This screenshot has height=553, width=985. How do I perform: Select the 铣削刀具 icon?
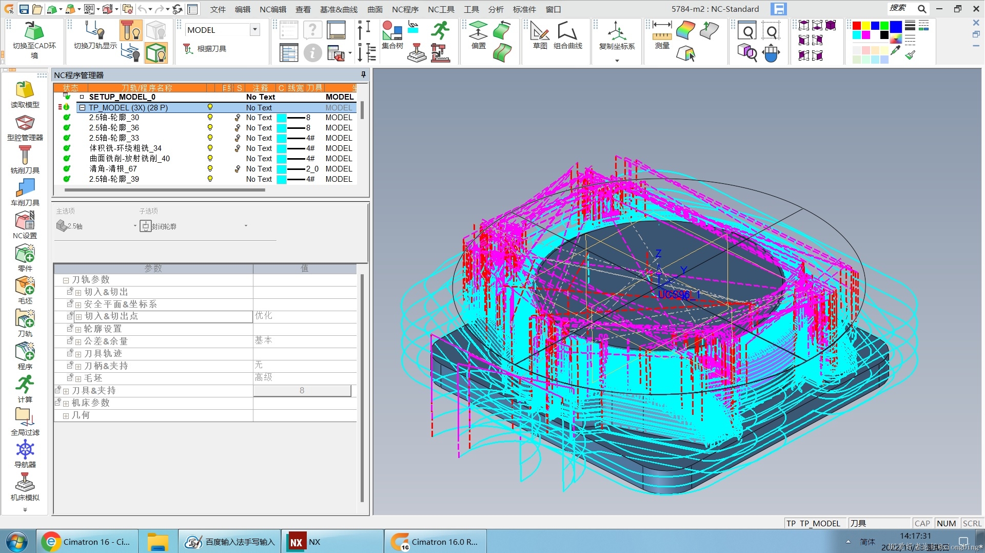tap(25, 156)
